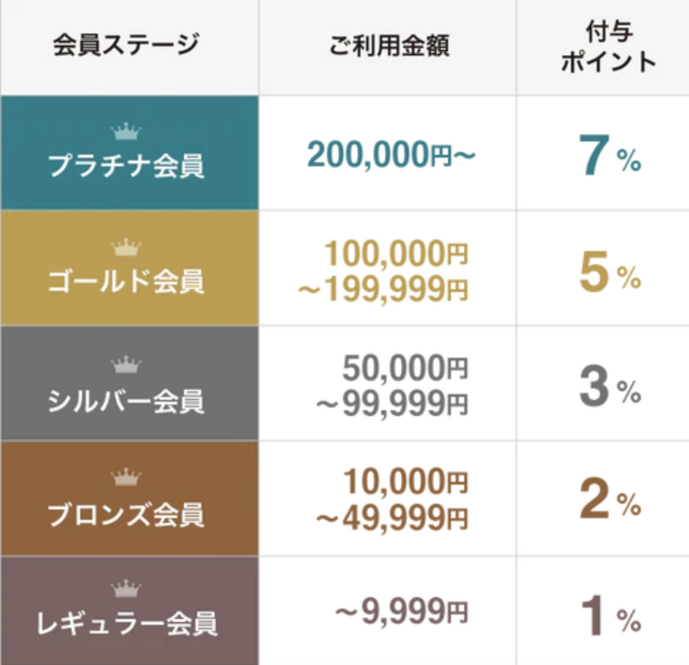This screenshot has height=665, width=689.
Task: Click the crown icon above ゴールド会員
Action: (126, 247)
